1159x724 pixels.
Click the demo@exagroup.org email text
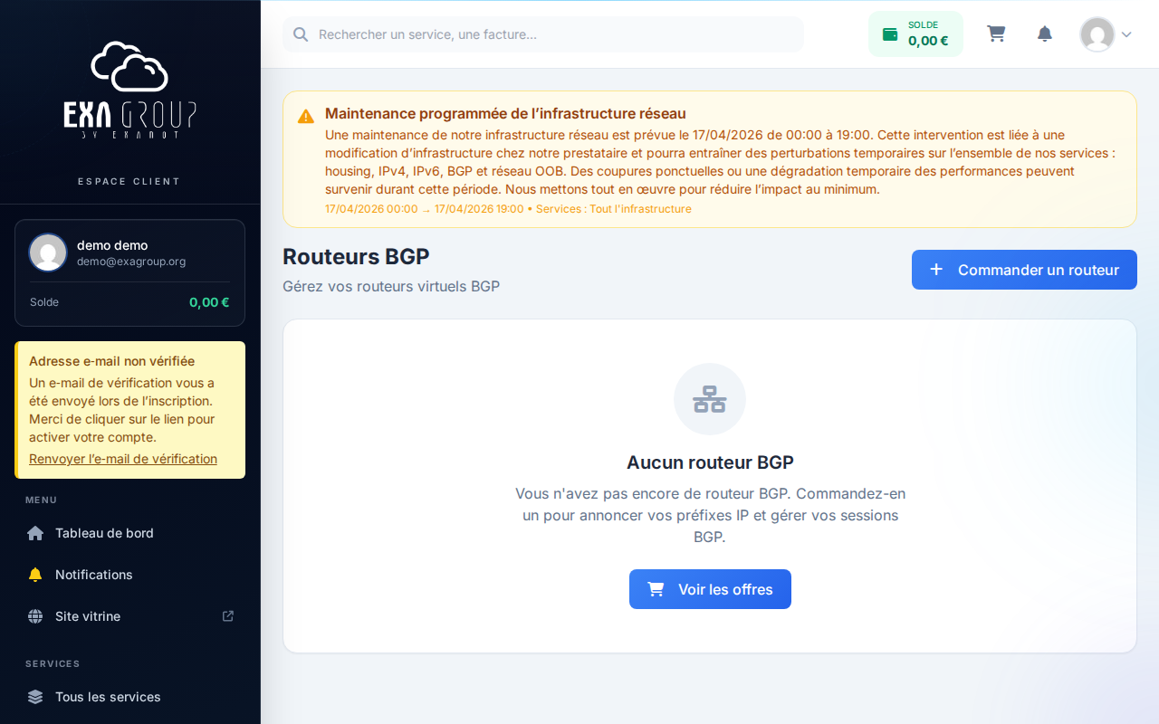(x=131, y=262)
